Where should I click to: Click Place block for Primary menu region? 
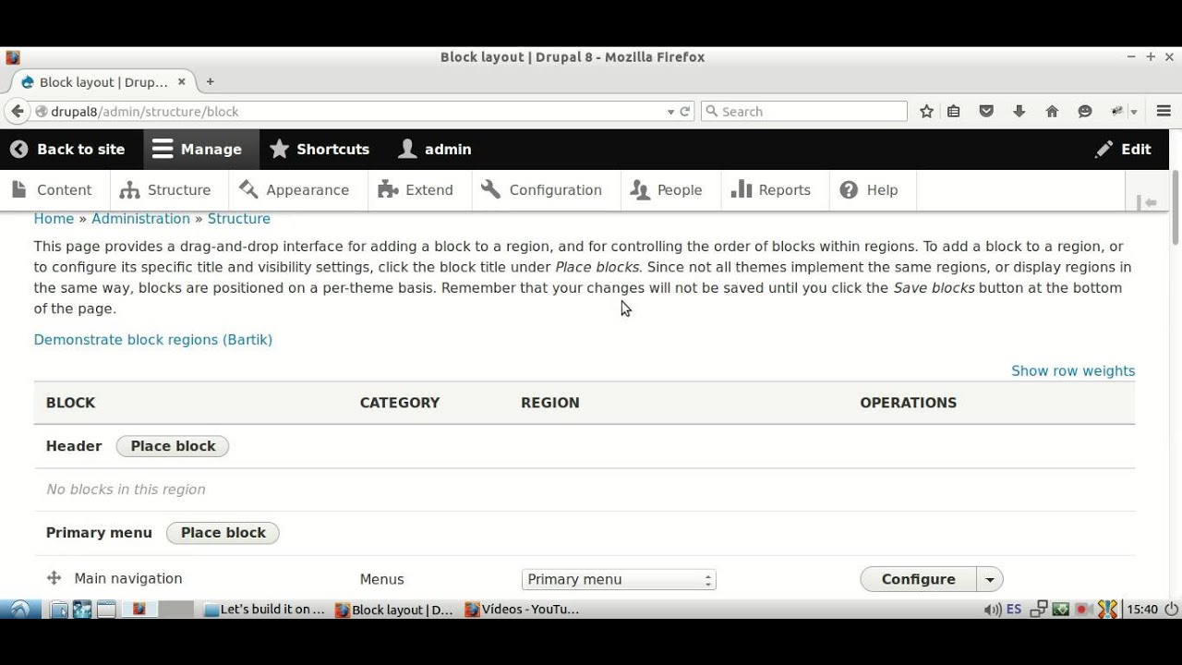[223, 533]
